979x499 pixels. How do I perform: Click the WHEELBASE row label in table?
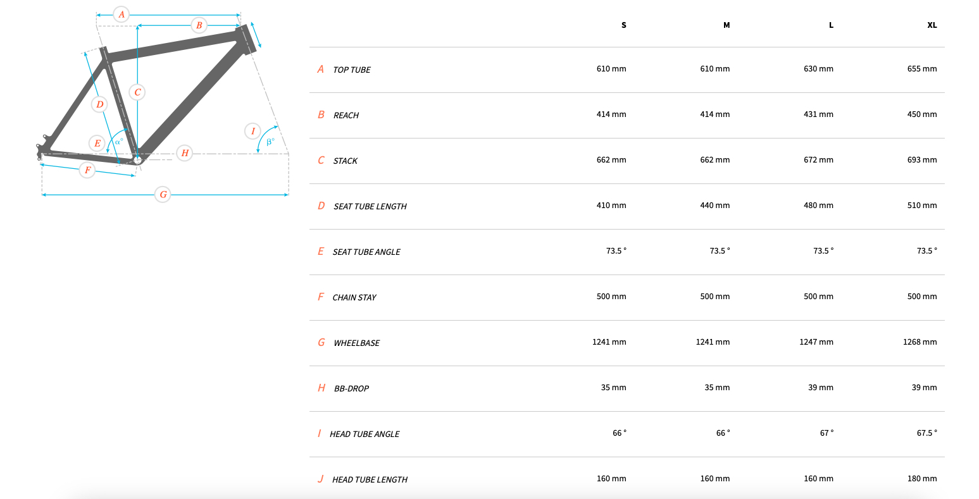click(x=356, y=343)
